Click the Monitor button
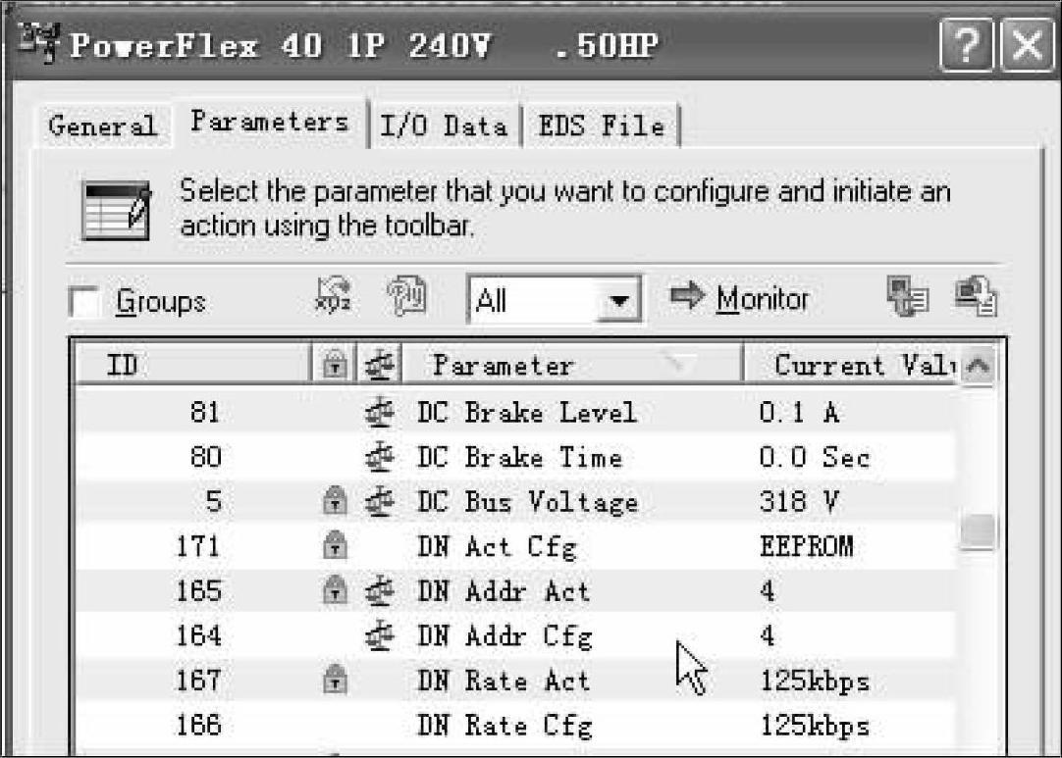Screen dimensions: 1062x758 pyautogui.click(x=740, y=298)
